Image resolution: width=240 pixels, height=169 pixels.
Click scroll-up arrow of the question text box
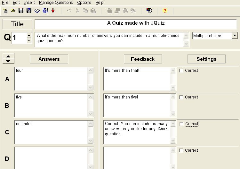186,35
